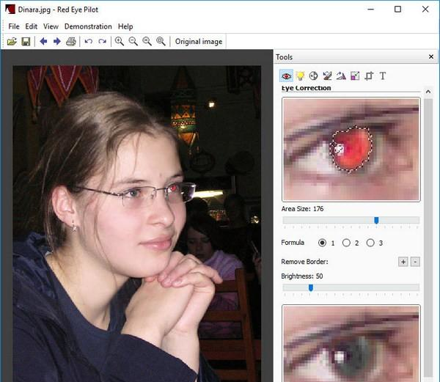Minimize the Red Eye Pilot window
Image resolution: width=440 pixels, height=382 pixels.
click(370, 10)
